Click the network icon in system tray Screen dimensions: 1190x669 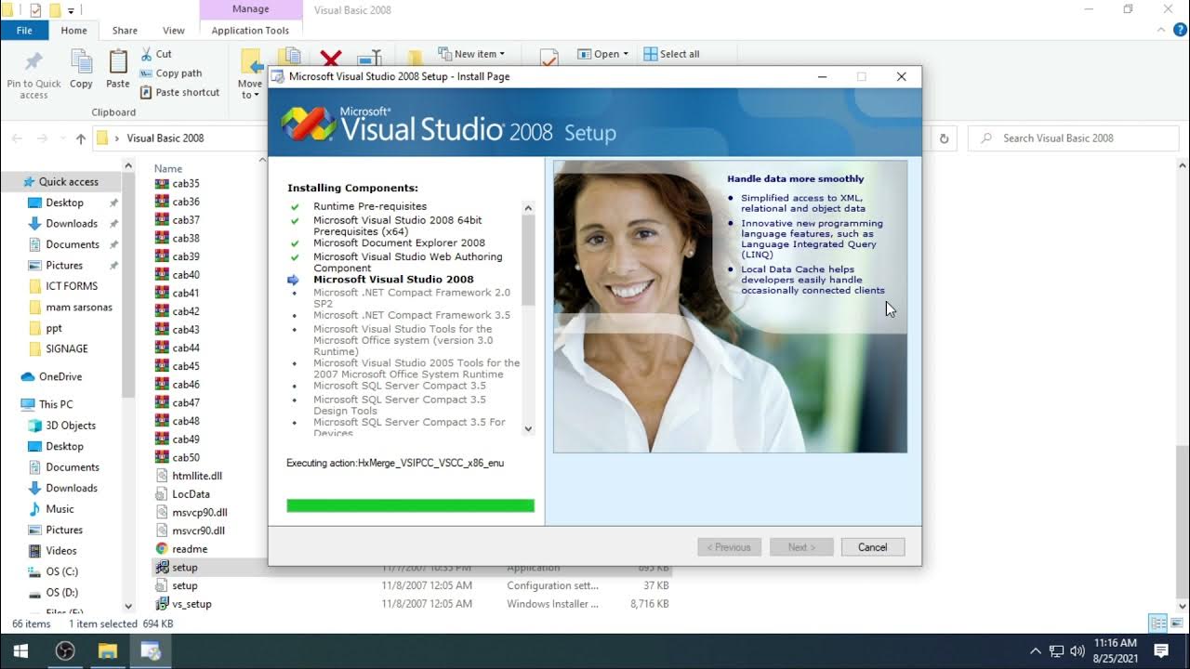[1057, 651]
